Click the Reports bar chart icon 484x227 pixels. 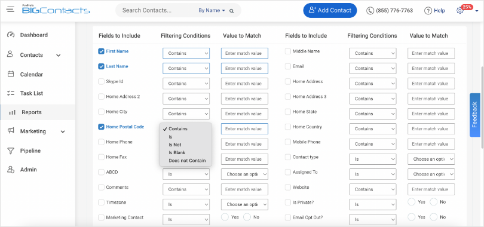pos(12,112)
